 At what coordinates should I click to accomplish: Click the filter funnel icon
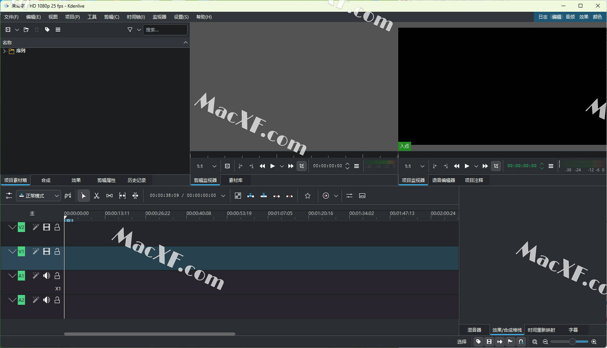[x=130, y=30]
